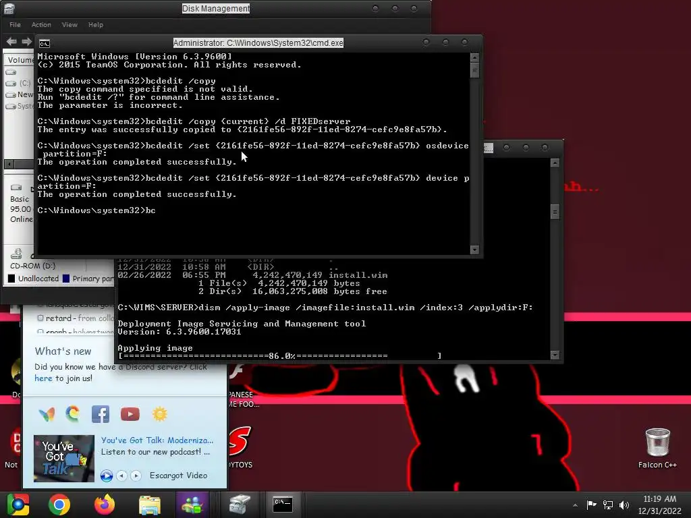This screenshot has width=691, height=518.
Task: Click the scrollbar thumb in DISM cmd window
Action: tap(555, 212)
